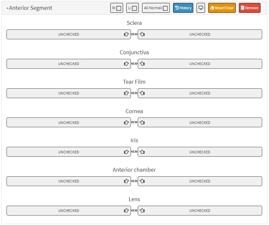
Task: Open the History view
Action: tap(183, 8)
